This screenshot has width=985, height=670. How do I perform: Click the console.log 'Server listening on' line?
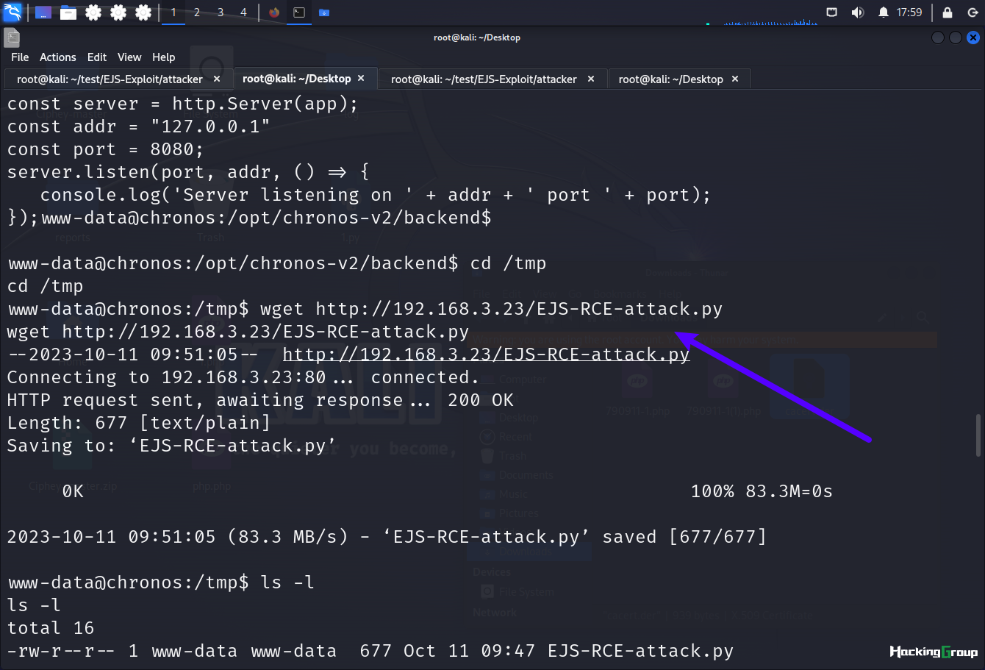pyautogui.click(x=376, y=195)
